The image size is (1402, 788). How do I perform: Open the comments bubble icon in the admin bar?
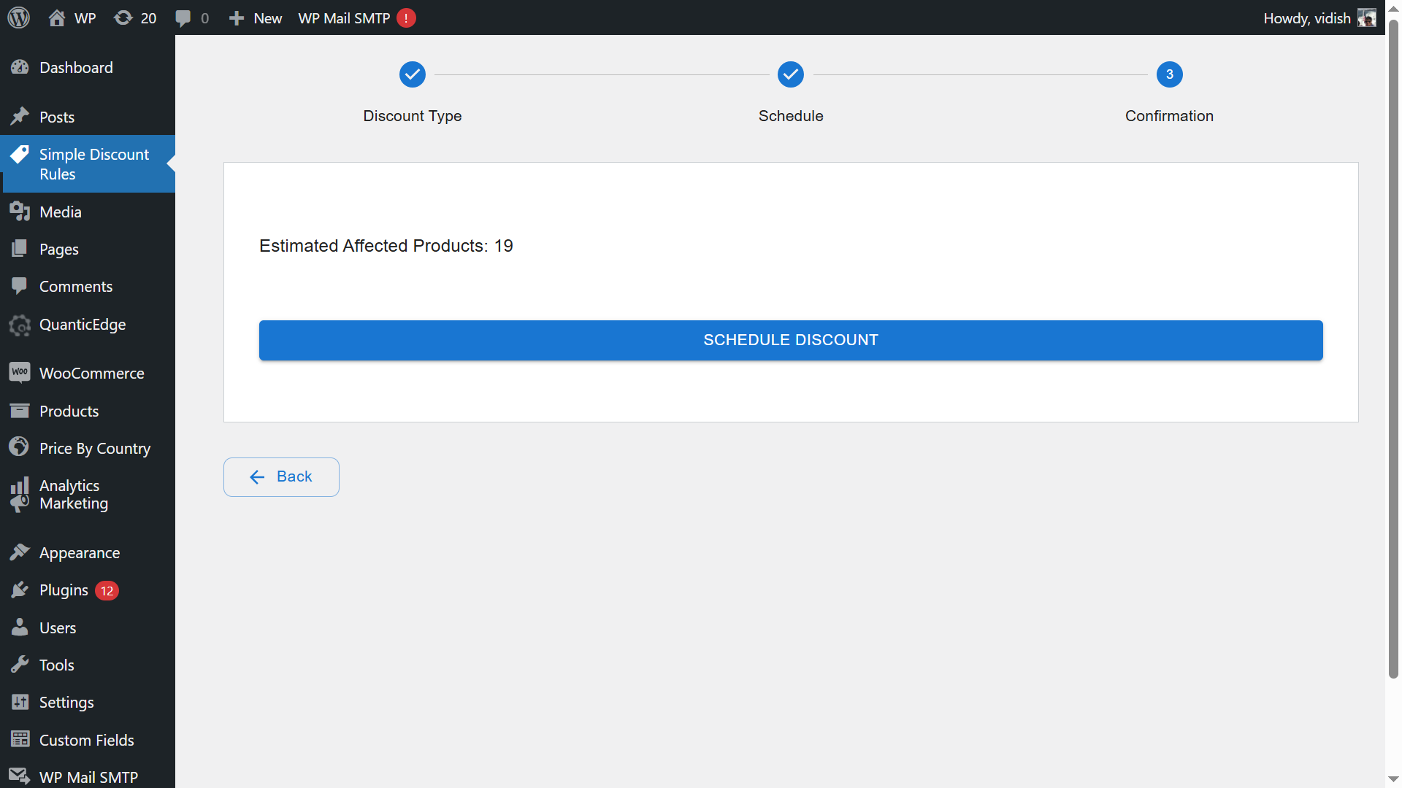click(183, 18)
